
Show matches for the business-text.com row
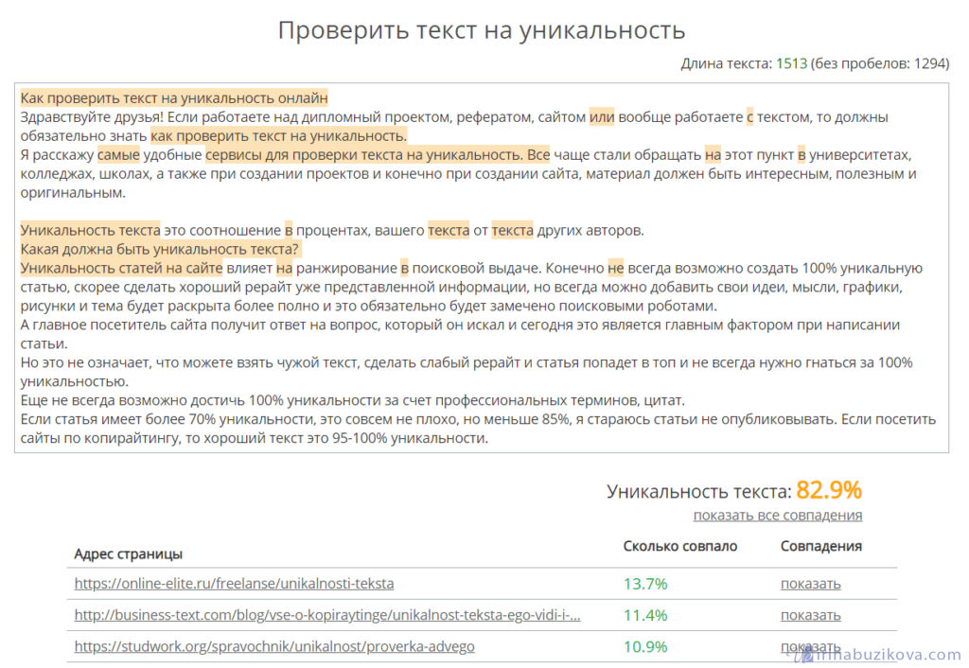coord(810,615)
